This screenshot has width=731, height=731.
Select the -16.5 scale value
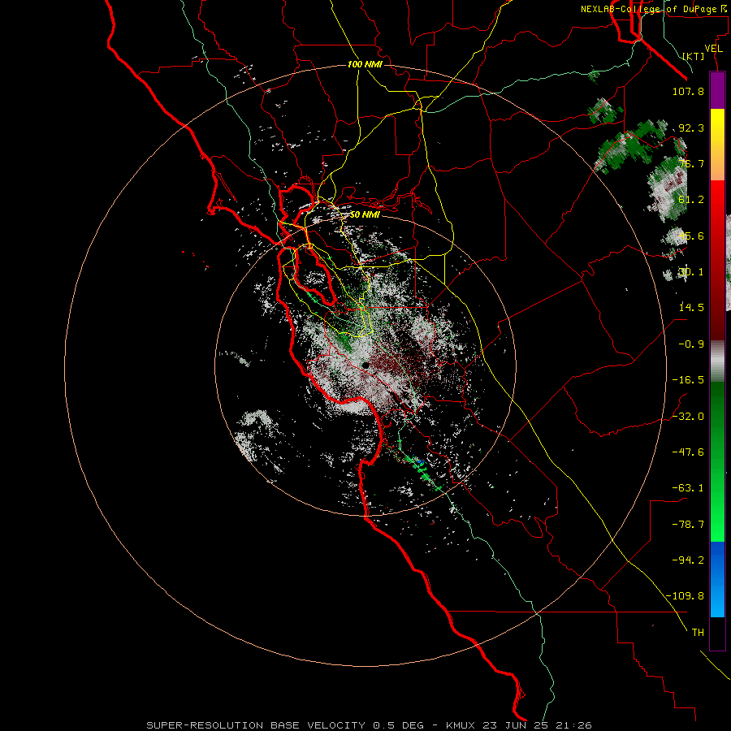point(688,380)
